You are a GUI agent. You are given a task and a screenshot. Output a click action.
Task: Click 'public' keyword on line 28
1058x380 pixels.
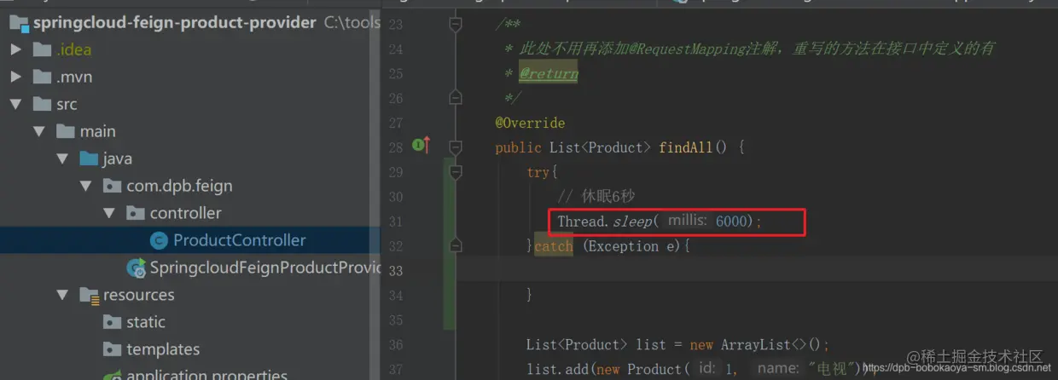pyautogui.click(x=518, y=147)
